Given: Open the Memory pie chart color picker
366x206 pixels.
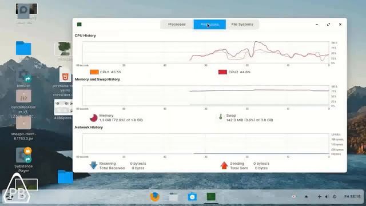Looking at the screenshot, I should pos(94,118).
